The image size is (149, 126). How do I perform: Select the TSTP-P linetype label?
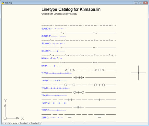pyautogui.click(x=54, y=110)
